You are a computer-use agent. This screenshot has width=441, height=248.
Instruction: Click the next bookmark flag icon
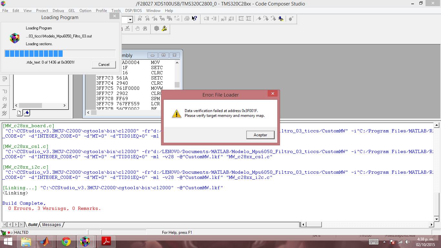coord(266,18)
